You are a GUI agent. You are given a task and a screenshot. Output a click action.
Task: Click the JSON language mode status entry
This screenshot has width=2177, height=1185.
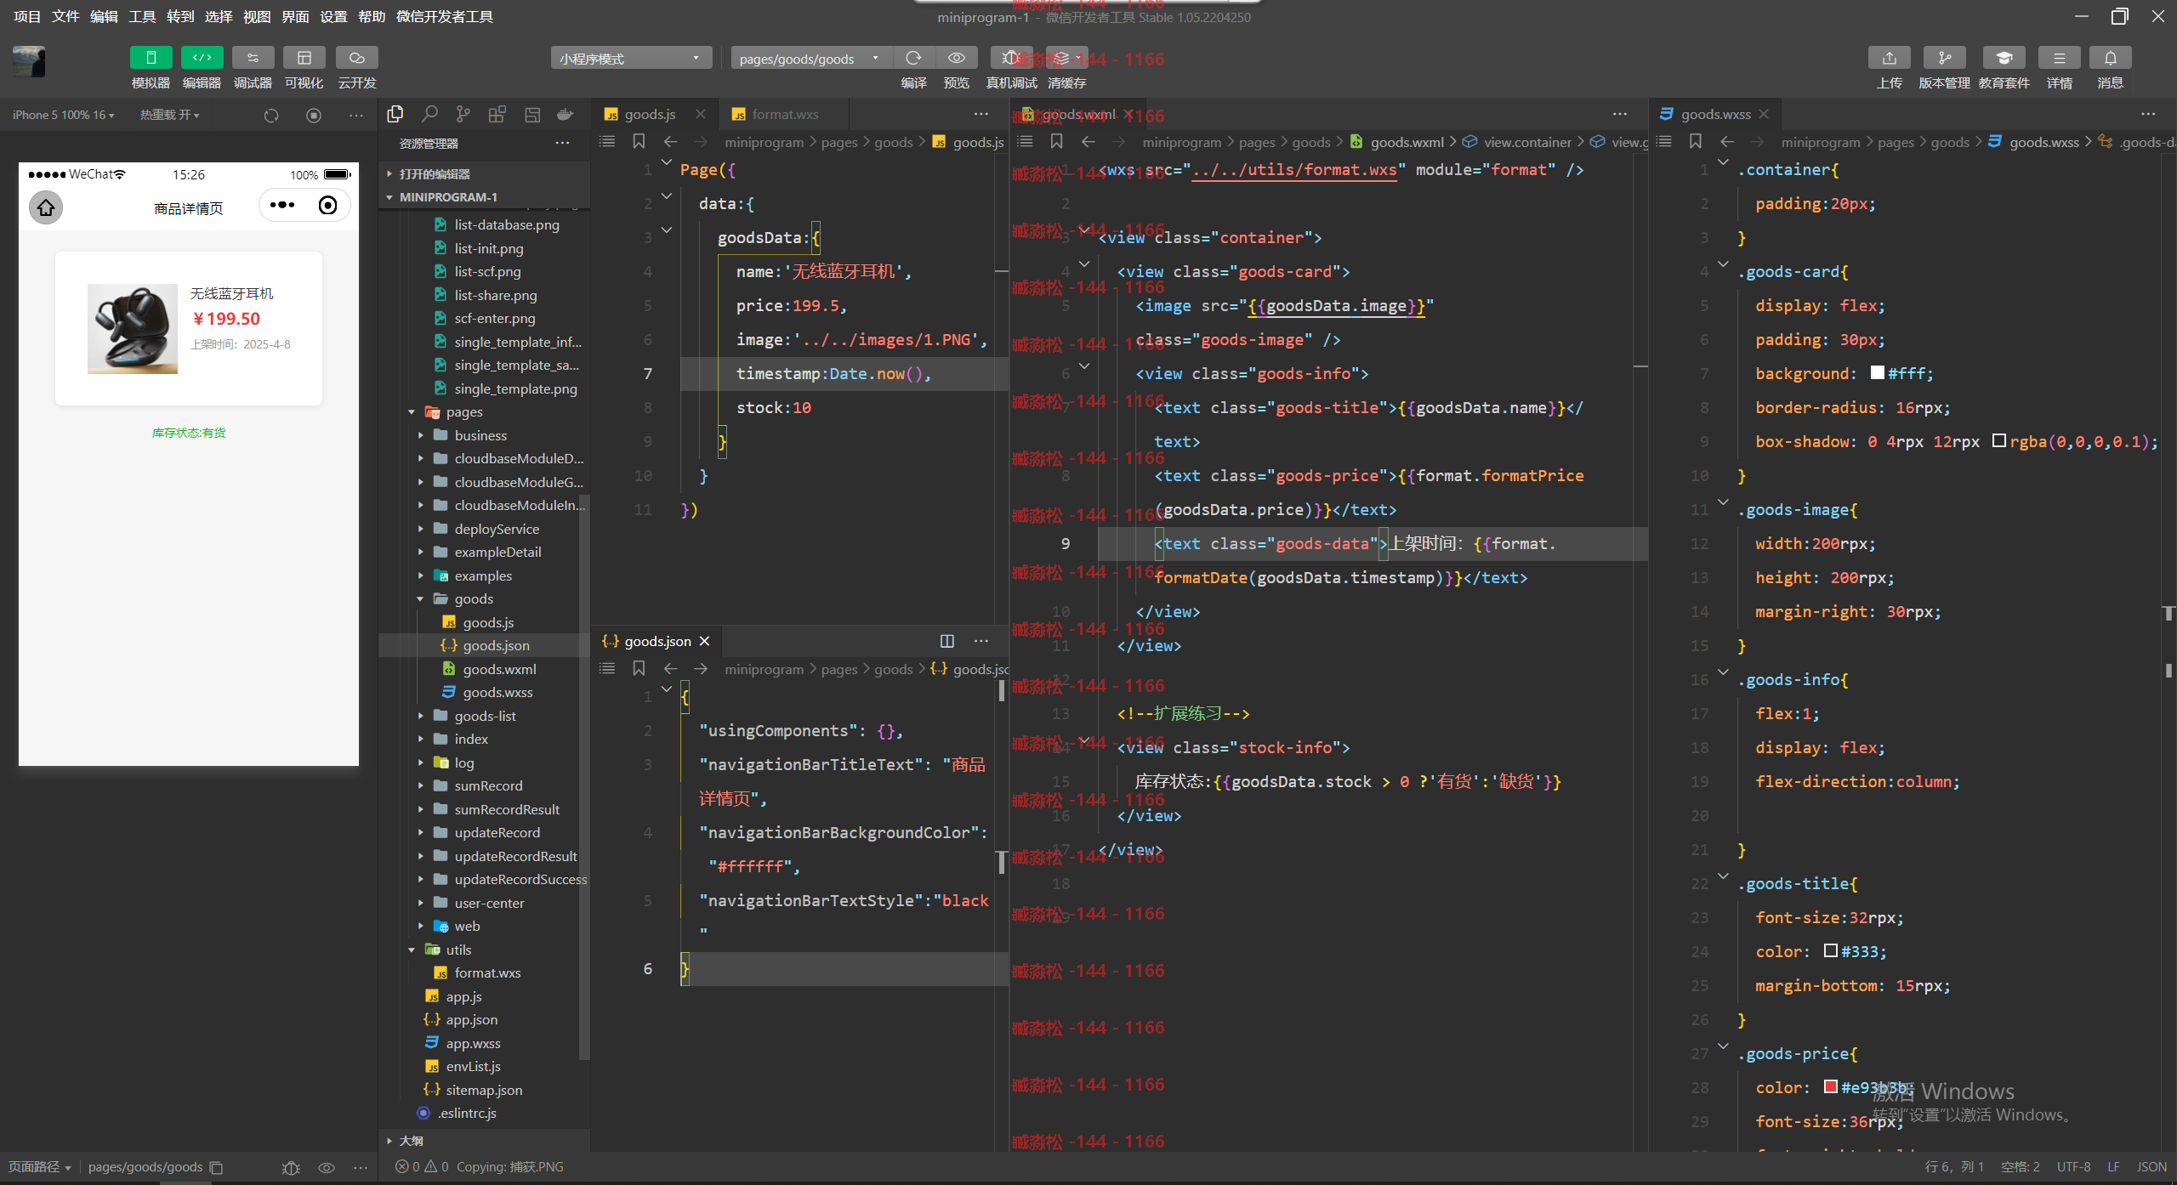tap(2151, 1167)
